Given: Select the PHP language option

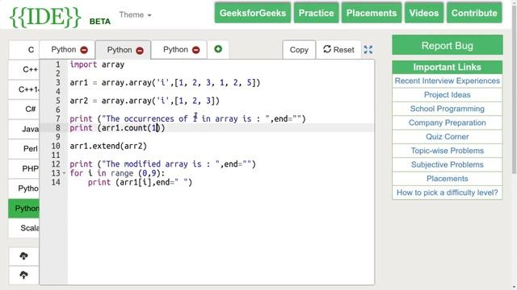Looking at the screenshot, I should click(23, 168).
